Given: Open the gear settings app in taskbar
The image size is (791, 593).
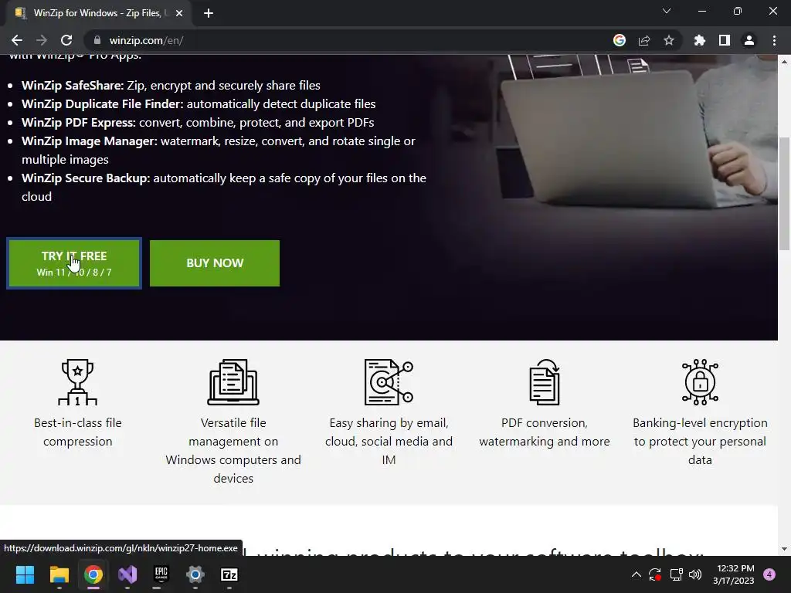Looking at the screenshot, I should coord(195,574).
